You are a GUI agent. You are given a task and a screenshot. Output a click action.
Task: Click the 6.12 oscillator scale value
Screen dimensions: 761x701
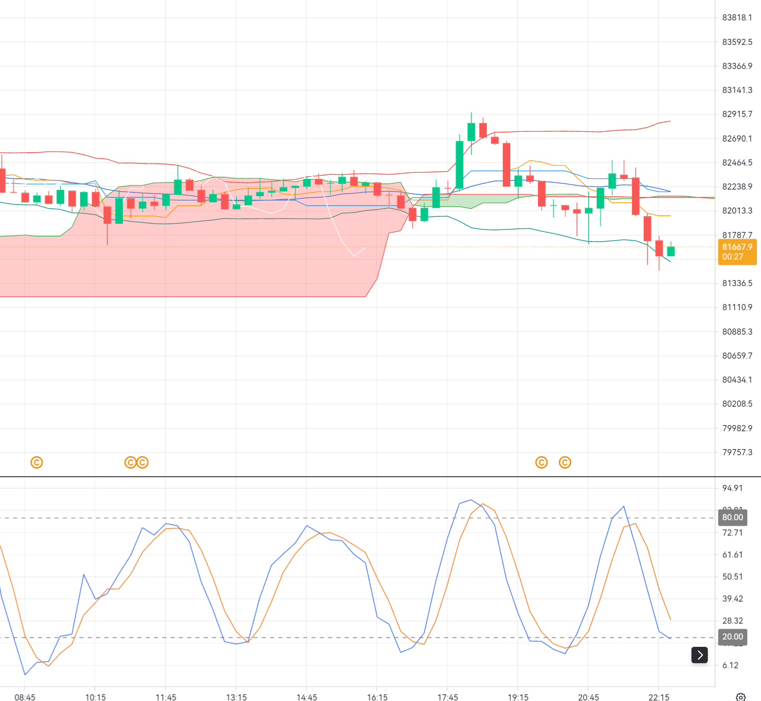[x=730, y=665]
